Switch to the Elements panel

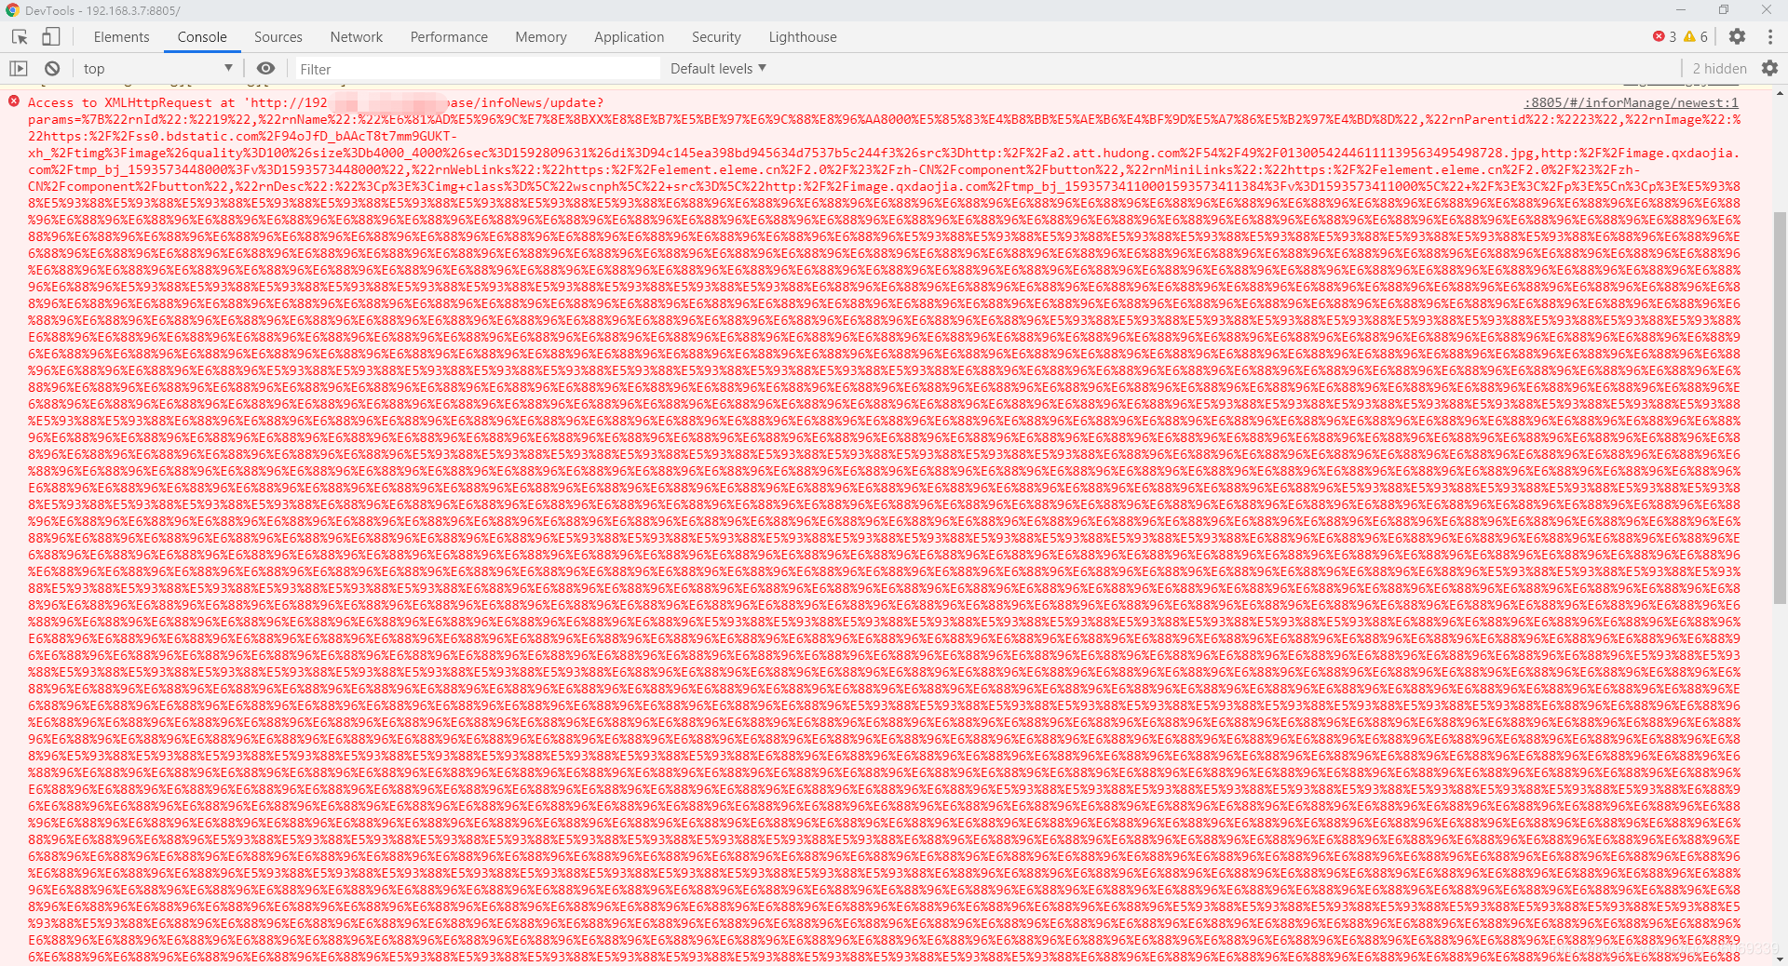coord(121,36)
